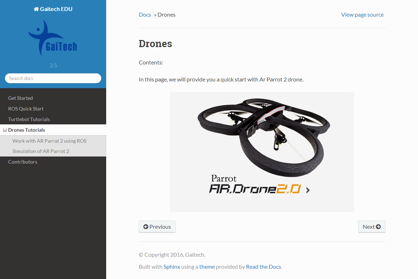This screenshot has width=418, height=279.
Task: Open the Gaitech EDU home link
Action: [x=53, y=9]
